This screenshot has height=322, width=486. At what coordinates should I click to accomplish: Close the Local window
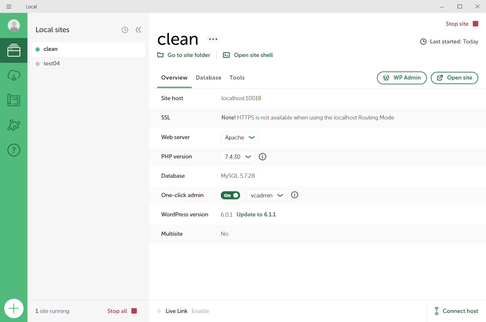click(477, 6)
